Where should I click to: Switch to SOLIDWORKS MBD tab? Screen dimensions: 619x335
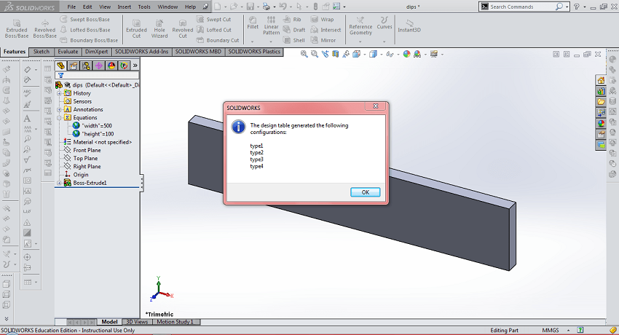click(x=198, y=52)
